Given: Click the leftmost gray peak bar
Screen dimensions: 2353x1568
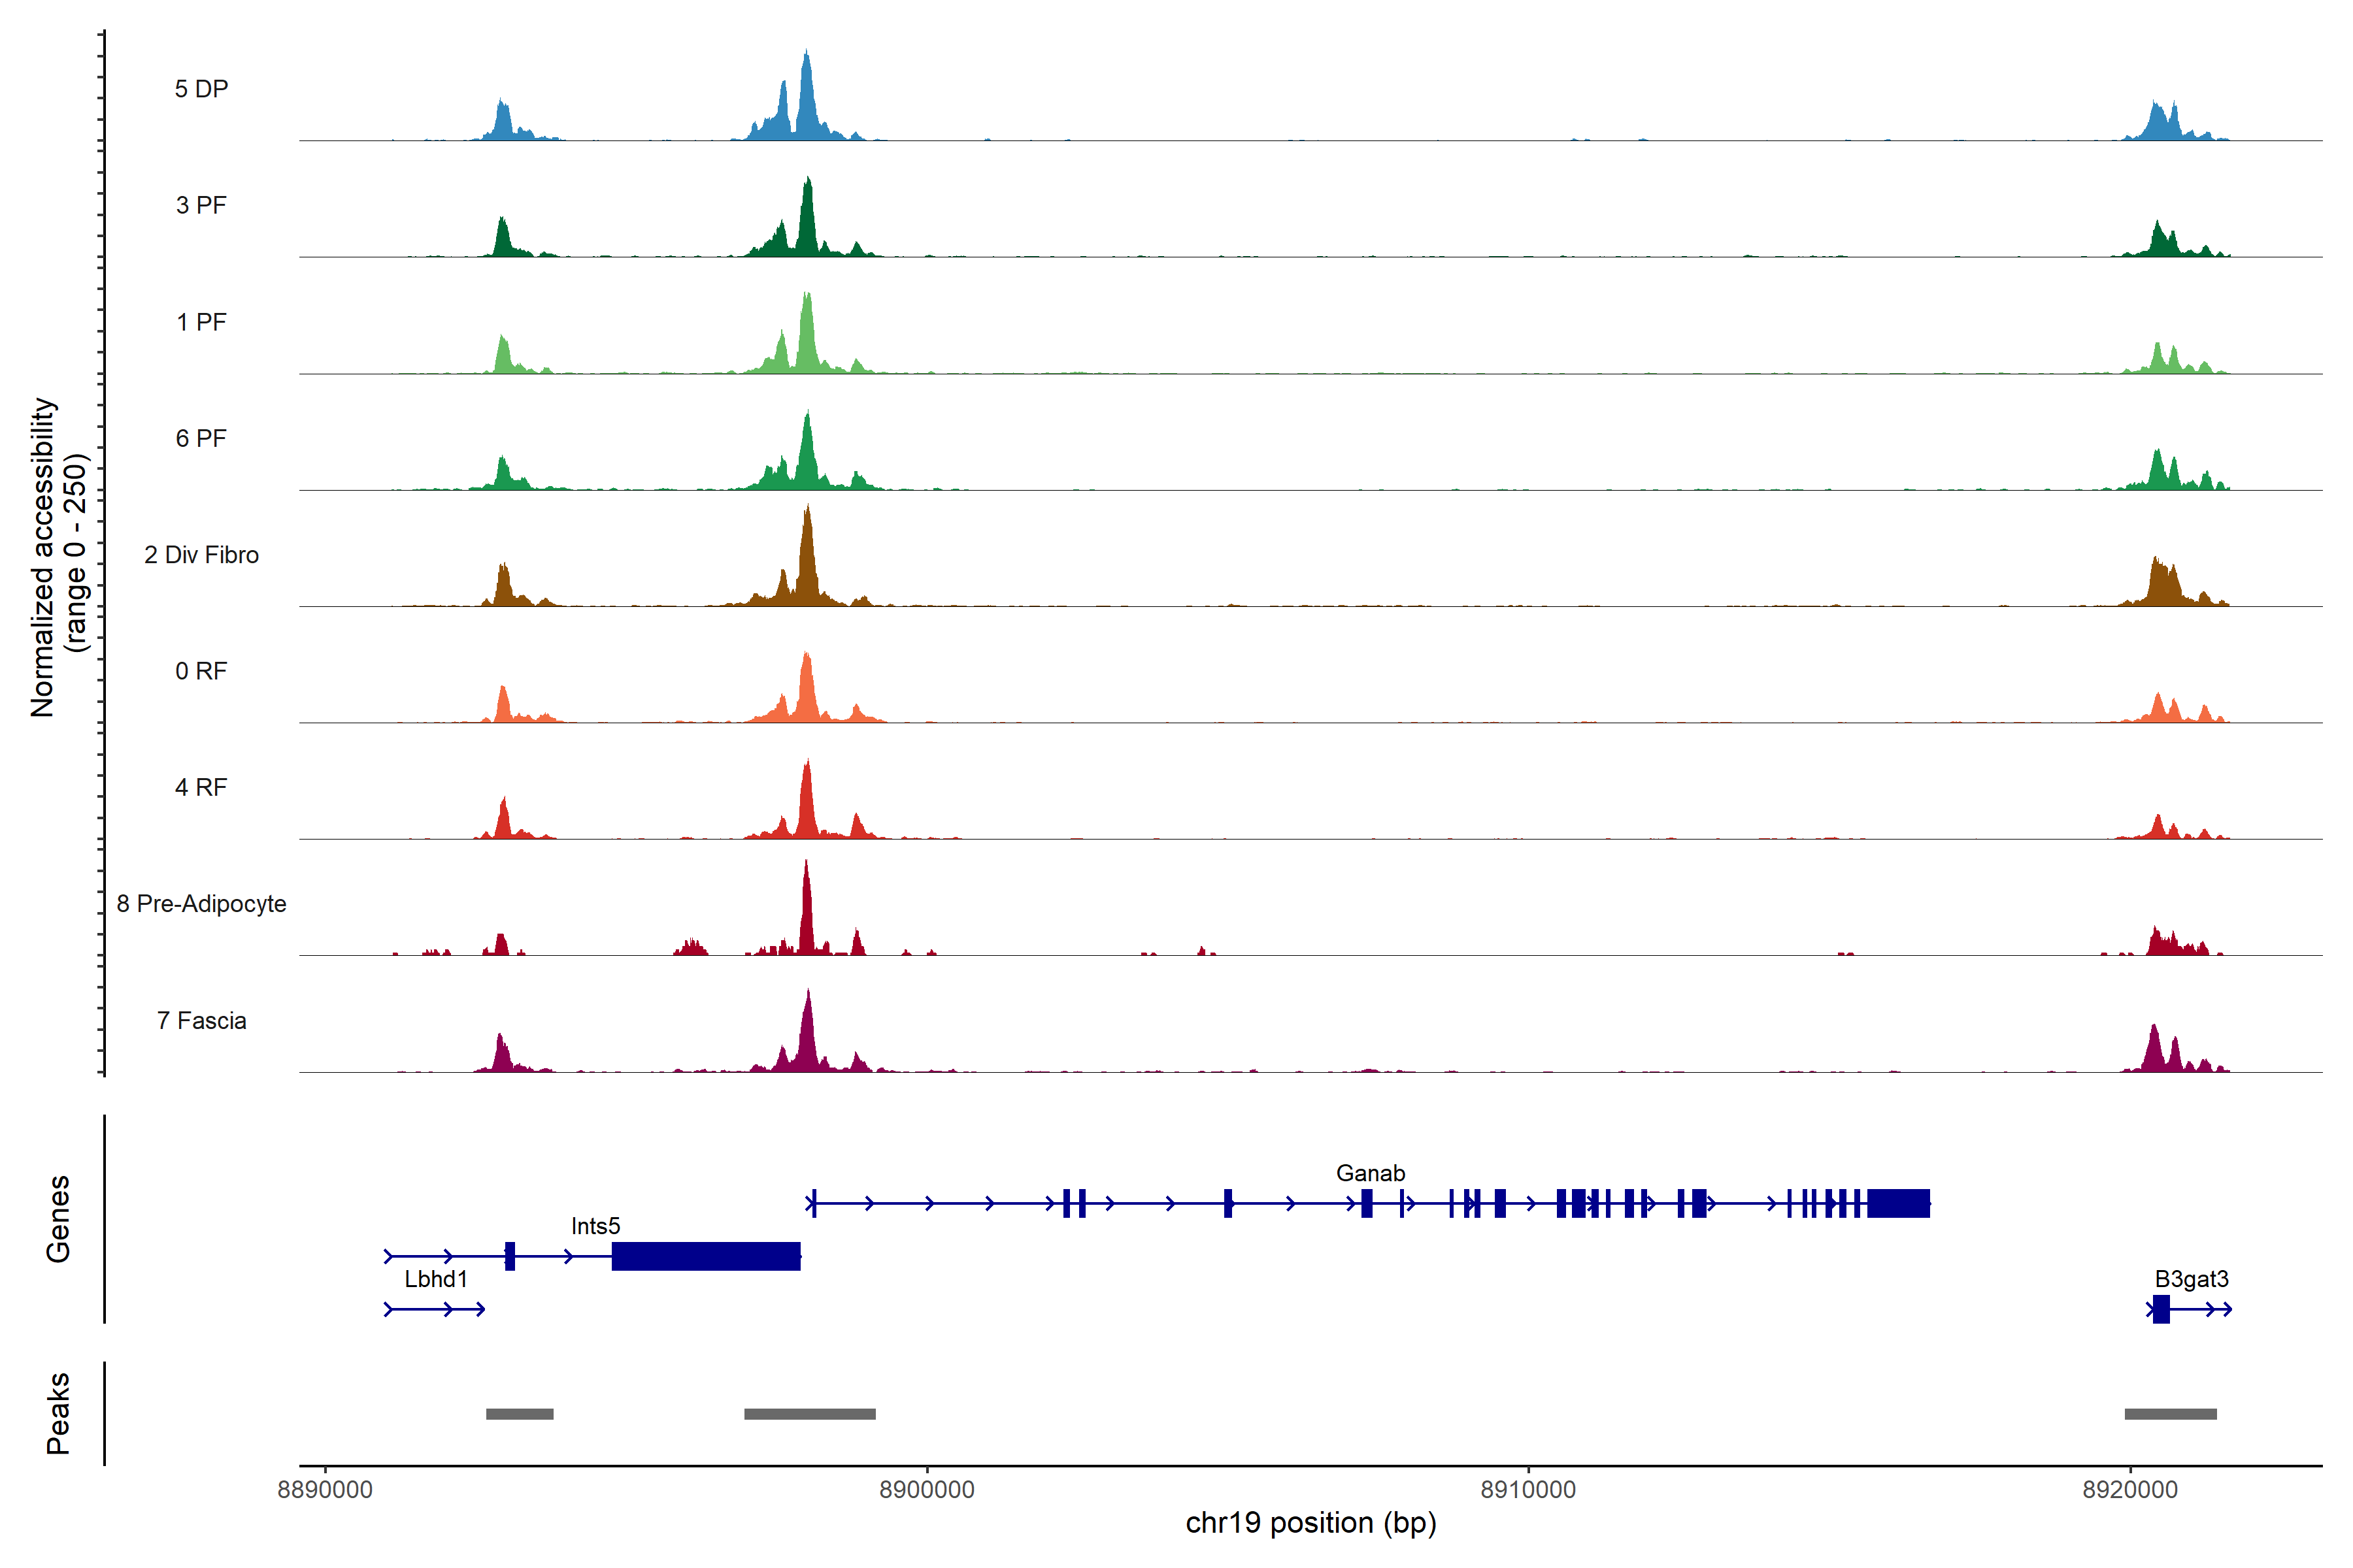Looking at the screenshot, I should [519, 1414].
